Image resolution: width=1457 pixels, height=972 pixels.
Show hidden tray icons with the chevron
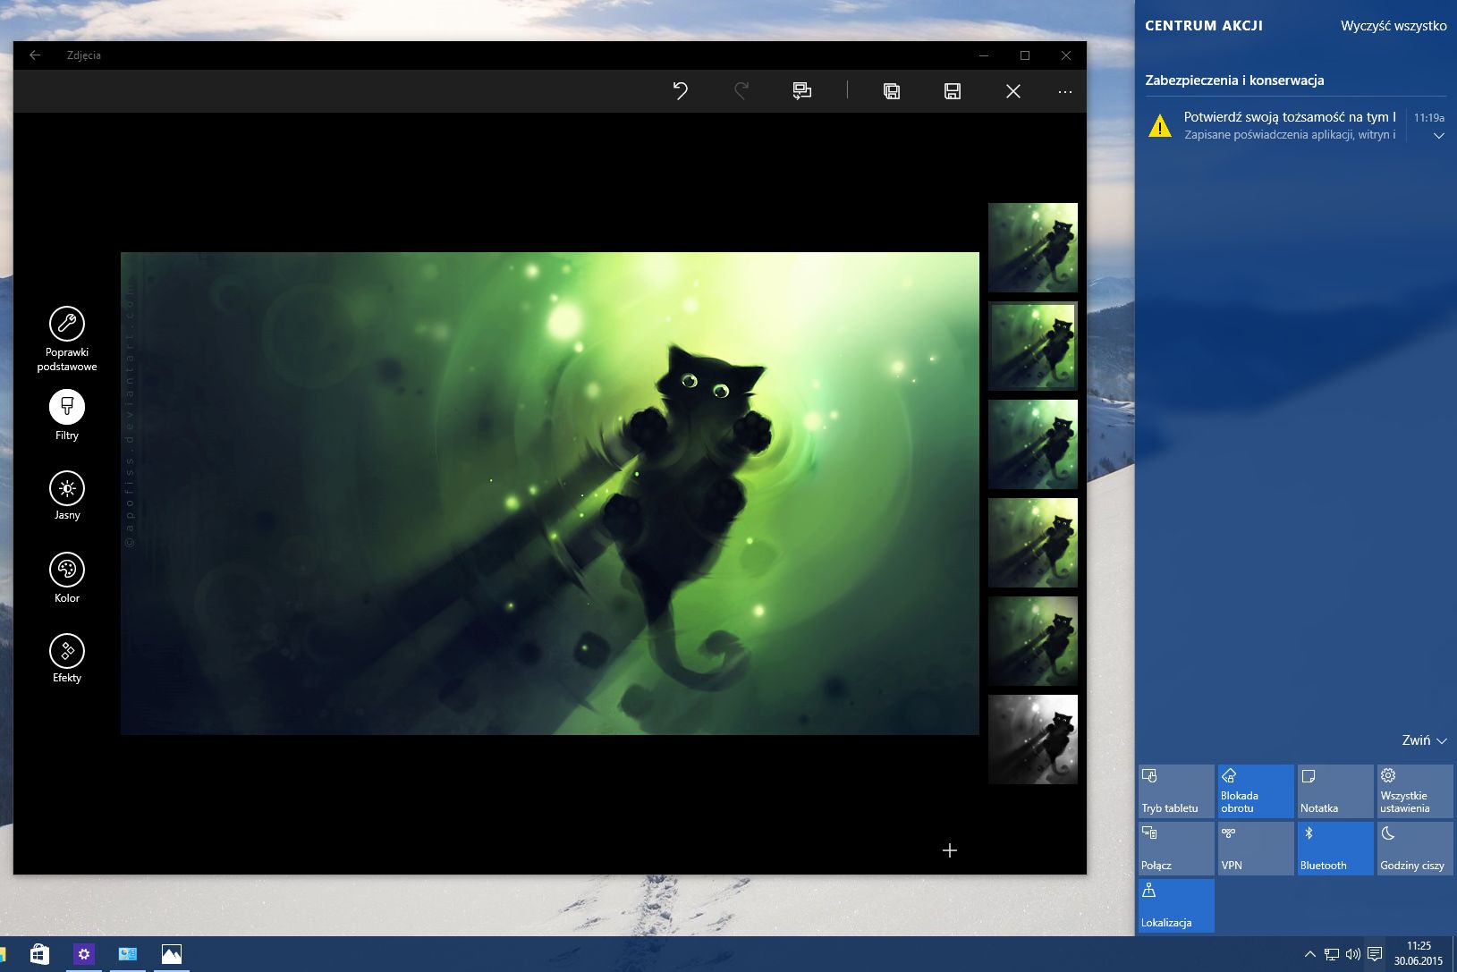pos(1310,954)
